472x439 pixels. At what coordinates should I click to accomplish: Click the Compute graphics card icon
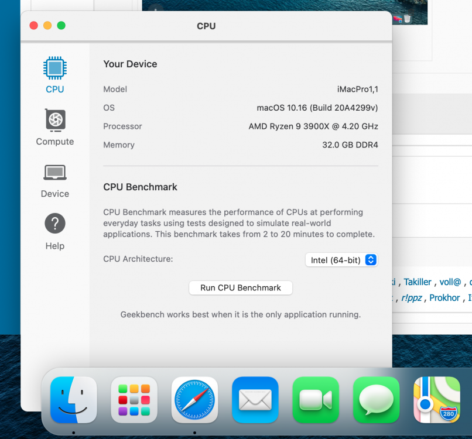pyautogui.click(x=55, y=120)
